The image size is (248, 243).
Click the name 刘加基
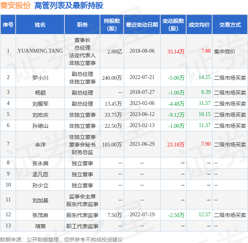pos(40,200)
